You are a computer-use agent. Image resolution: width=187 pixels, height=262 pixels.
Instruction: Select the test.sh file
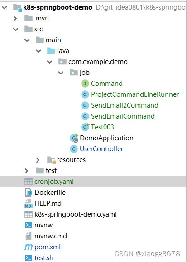(44, 258)
